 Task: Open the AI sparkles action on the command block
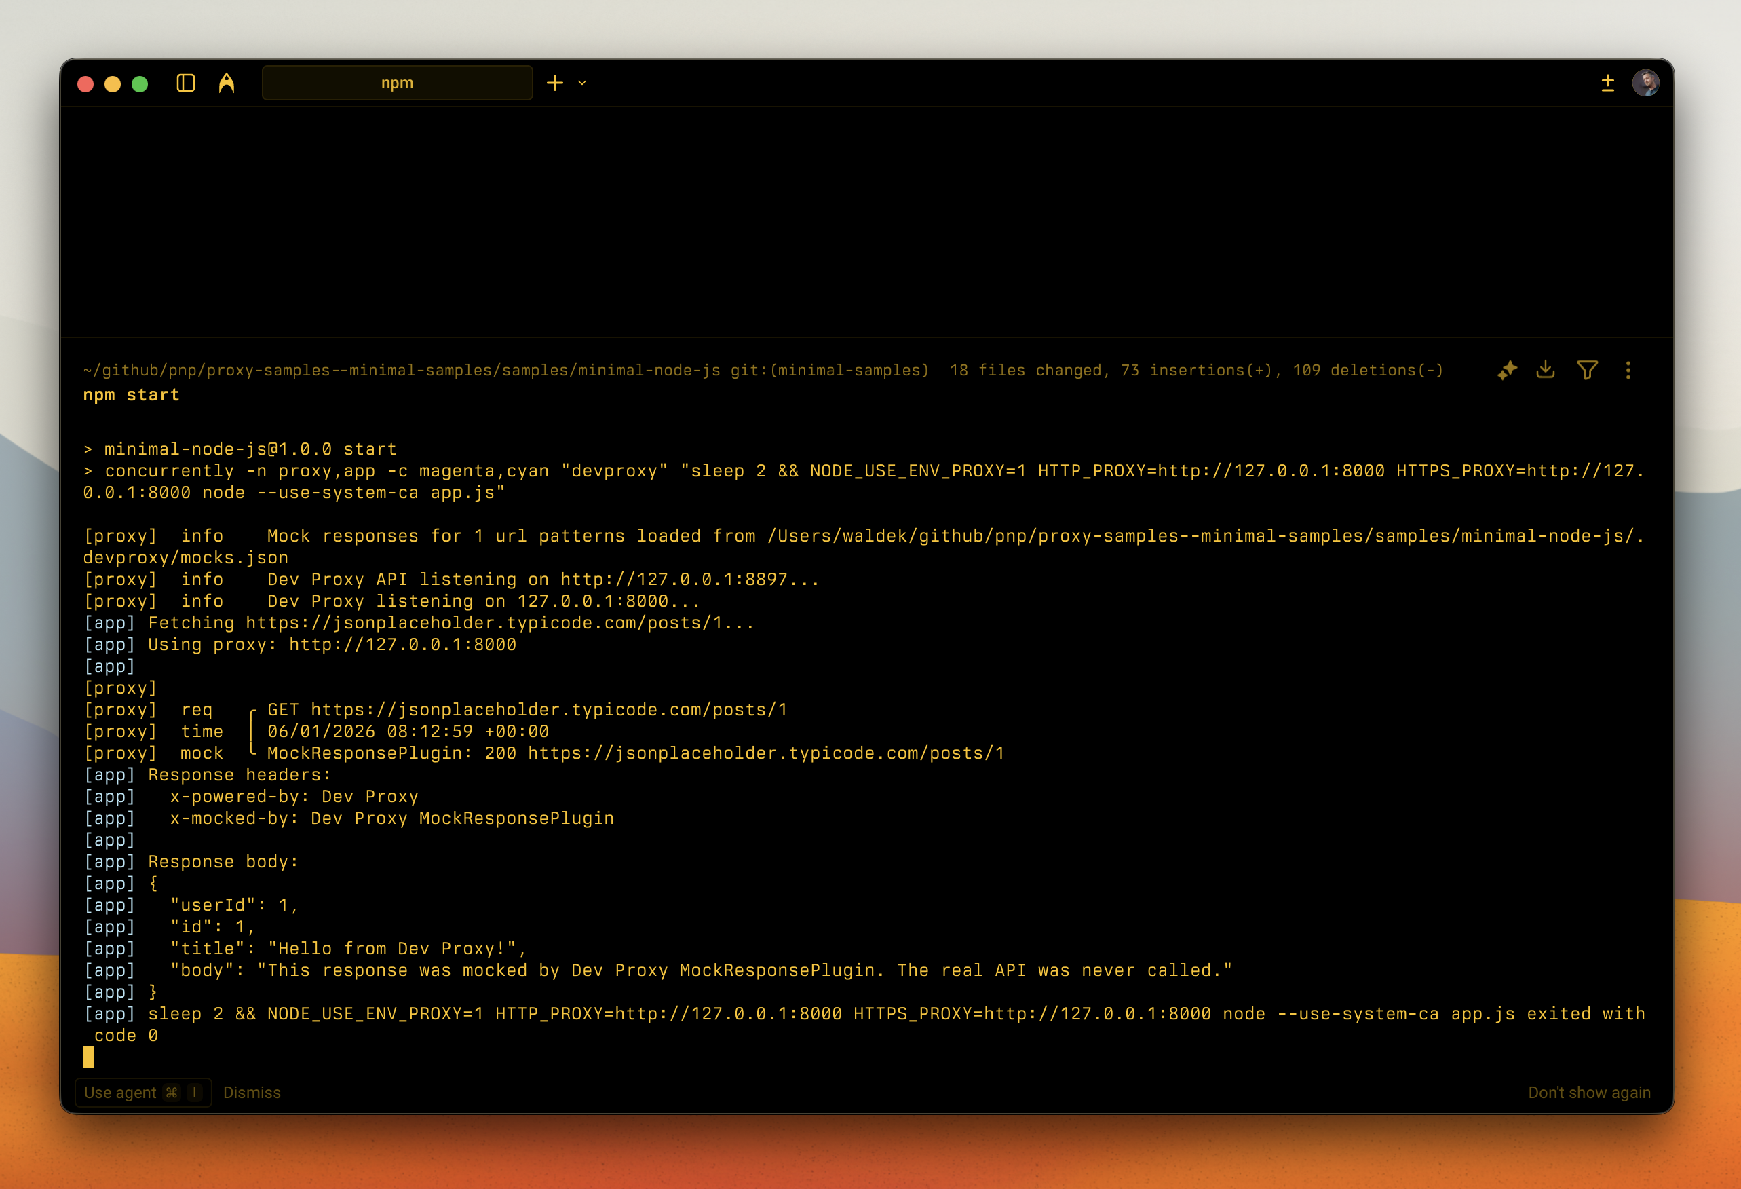pos(1508,369)
